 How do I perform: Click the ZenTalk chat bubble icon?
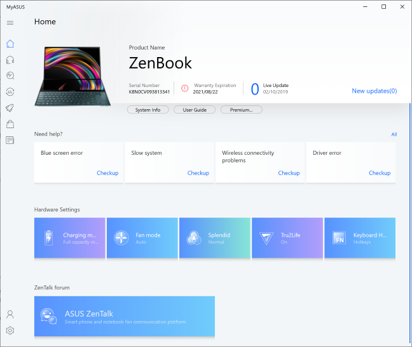48,316
